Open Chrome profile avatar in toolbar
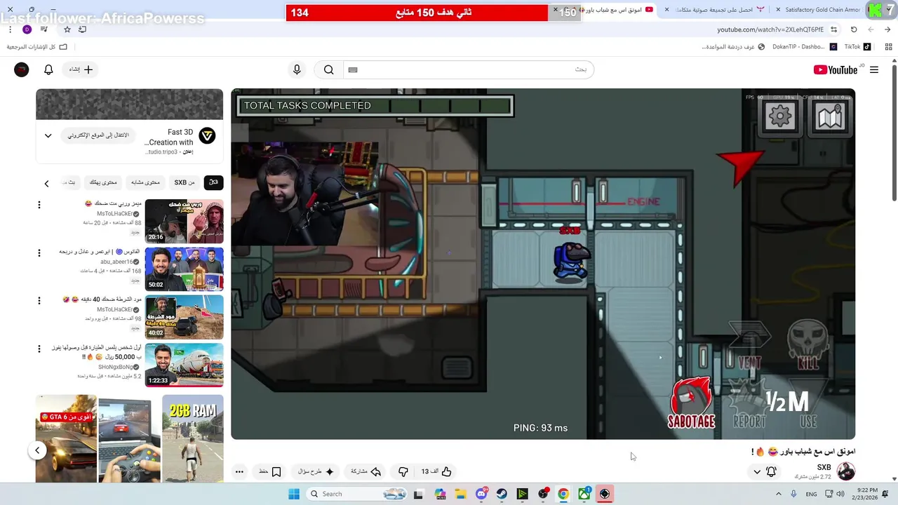Viewport: 898px width, 505px height. (27, 29)
